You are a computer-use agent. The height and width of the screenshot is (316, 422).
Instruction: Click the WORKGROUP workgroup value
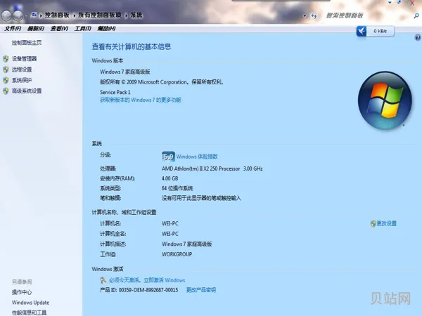click(177, 254)
